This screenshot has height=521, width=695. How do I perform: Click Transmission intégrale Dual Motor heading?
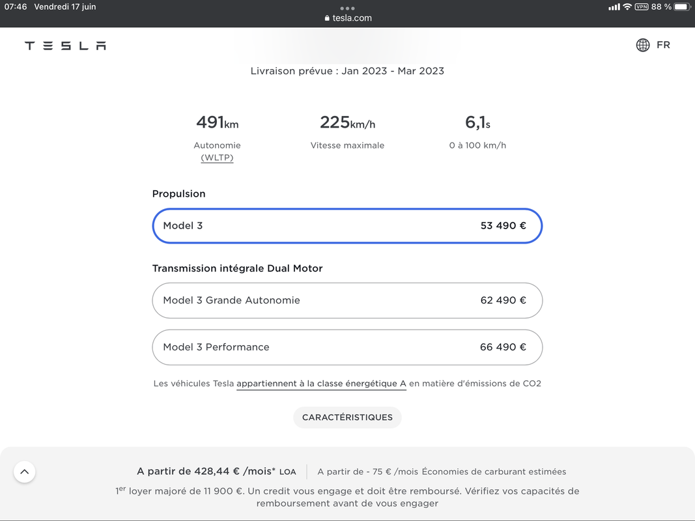(x=237, y=268)
